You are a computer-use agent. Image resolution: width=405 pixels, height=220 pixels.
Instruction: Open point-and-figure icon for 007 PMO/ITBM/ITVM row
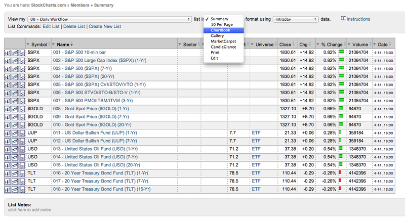(21, 101)
